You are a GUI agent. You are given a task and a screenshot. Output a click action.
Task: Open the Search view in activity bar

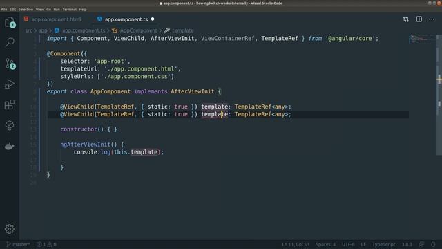tap(10, 42)
